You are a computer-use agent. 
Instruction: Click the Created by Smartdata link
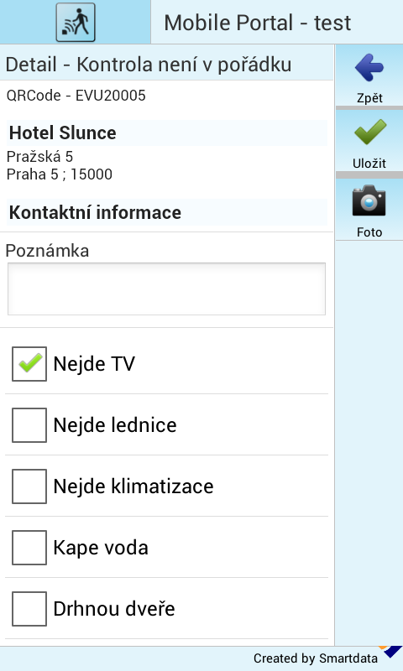316,658
